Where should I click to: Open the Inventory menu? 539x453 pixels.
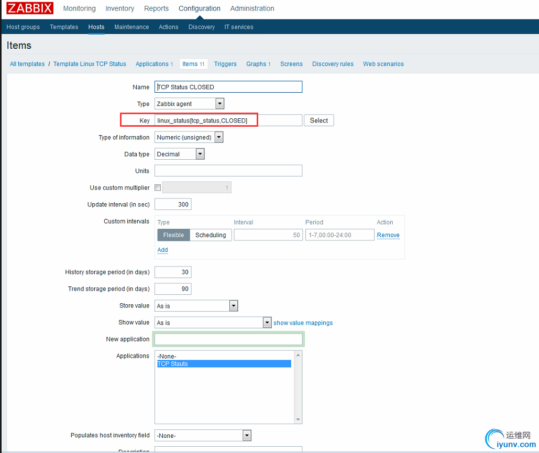(x=119, y=8)
